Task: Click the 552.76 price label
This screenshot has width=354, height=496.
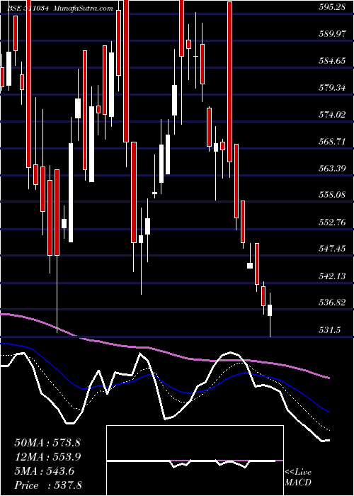Action: tap(332, 222)
